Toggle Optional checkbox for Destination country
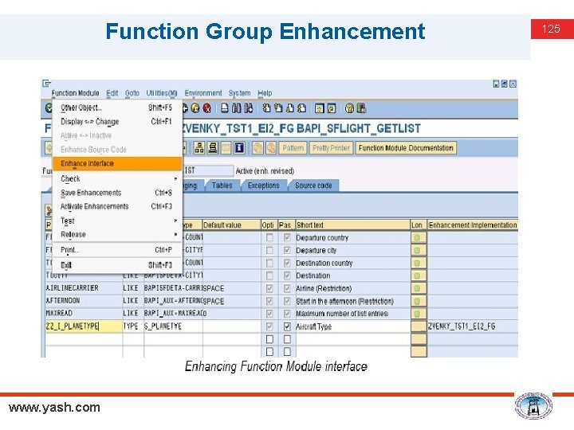The height and width of the screenshot is (430, 574). point(269,264)
